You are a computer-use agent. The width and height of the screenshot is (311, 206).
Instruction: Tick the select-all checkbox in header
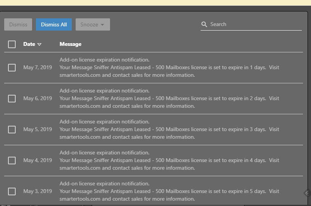click(12, 44)
